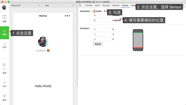Activate the element inspector arrow icon

(x=80, y=5)
